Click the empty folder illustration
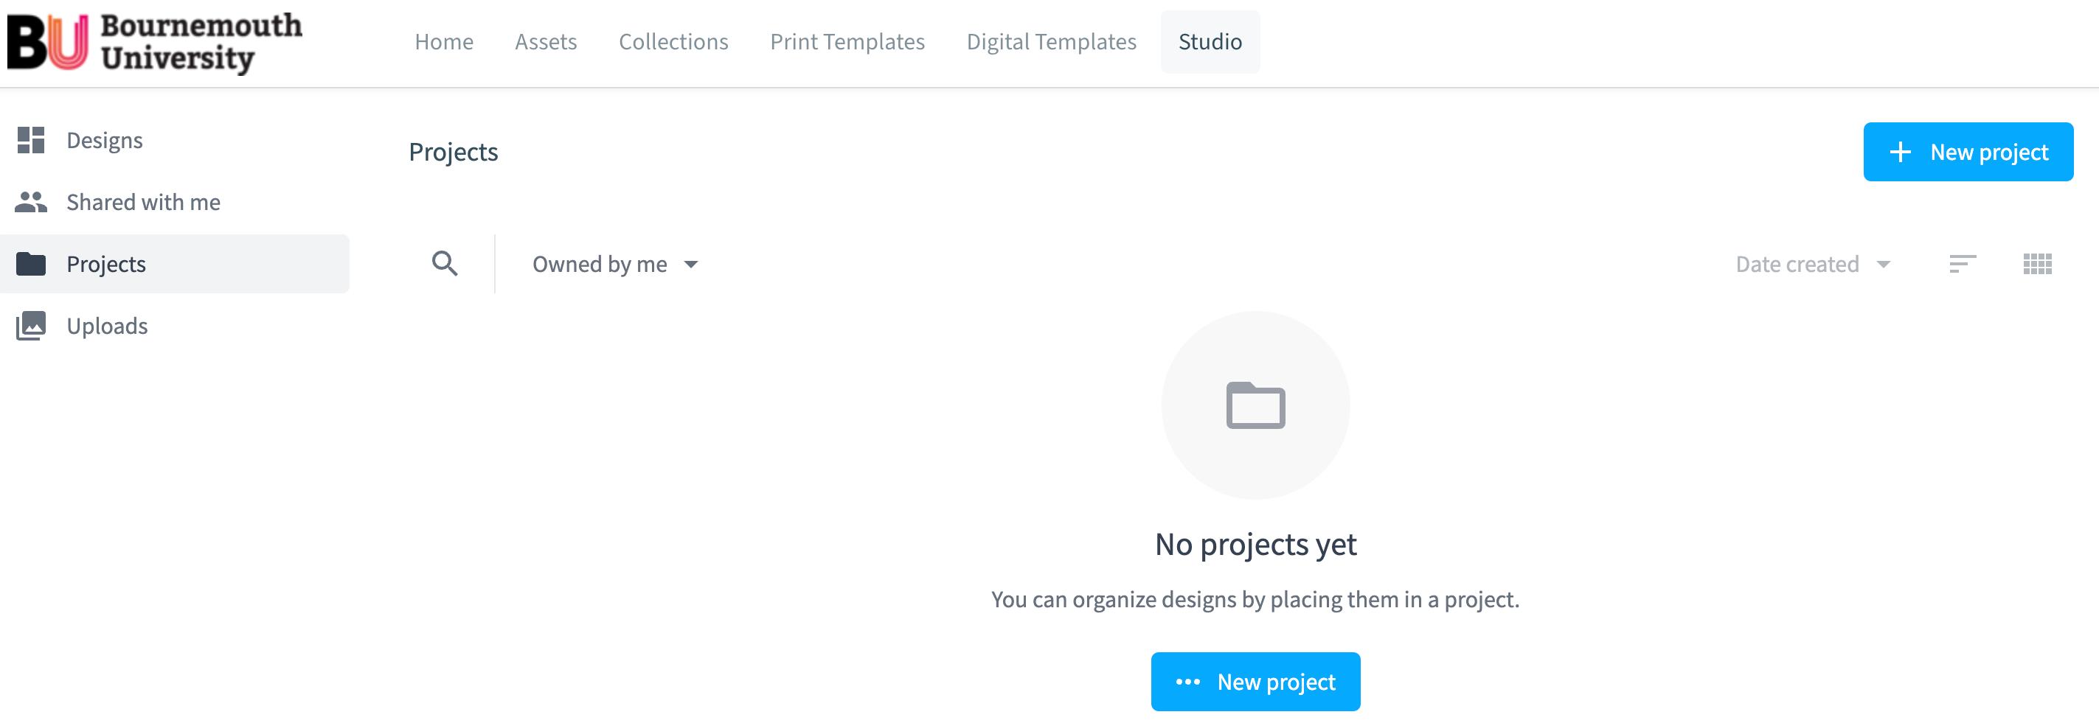 point(1256,405)
